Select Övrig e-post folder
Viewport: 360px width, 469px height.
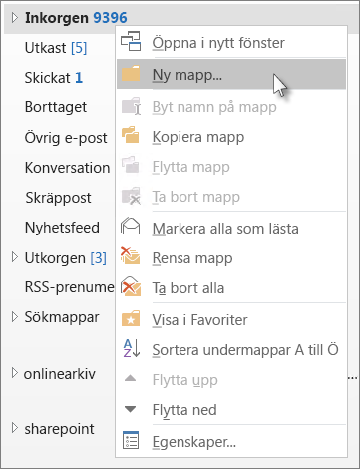tap(66, 138)
